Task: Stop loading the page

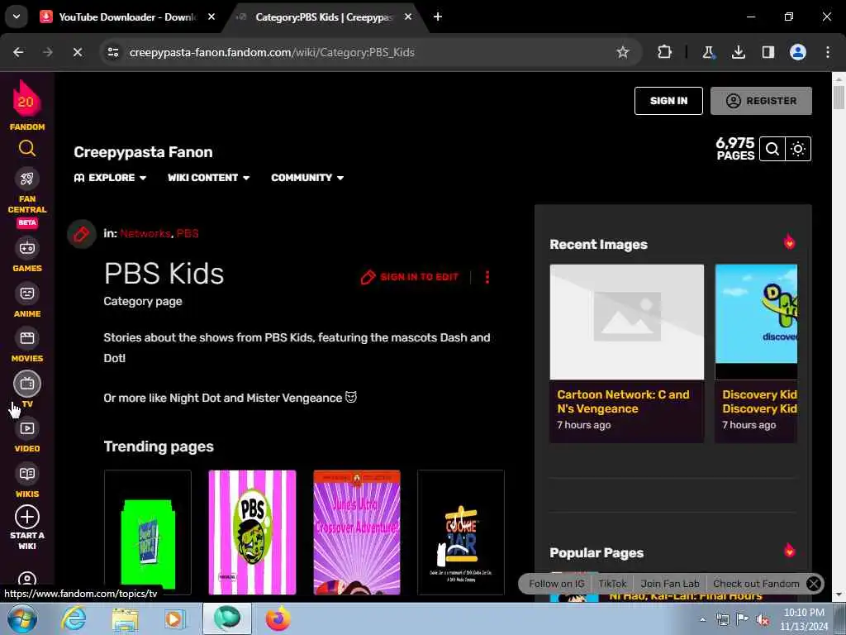Action: [78, 52]
